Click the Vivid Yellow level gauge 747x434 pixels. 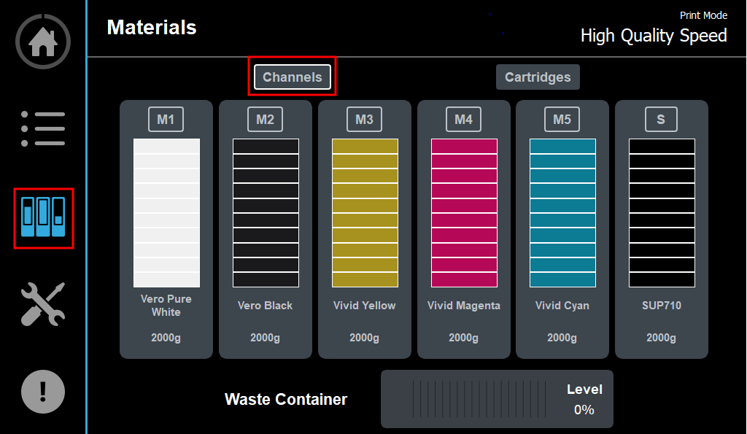(x=365, y=213)
